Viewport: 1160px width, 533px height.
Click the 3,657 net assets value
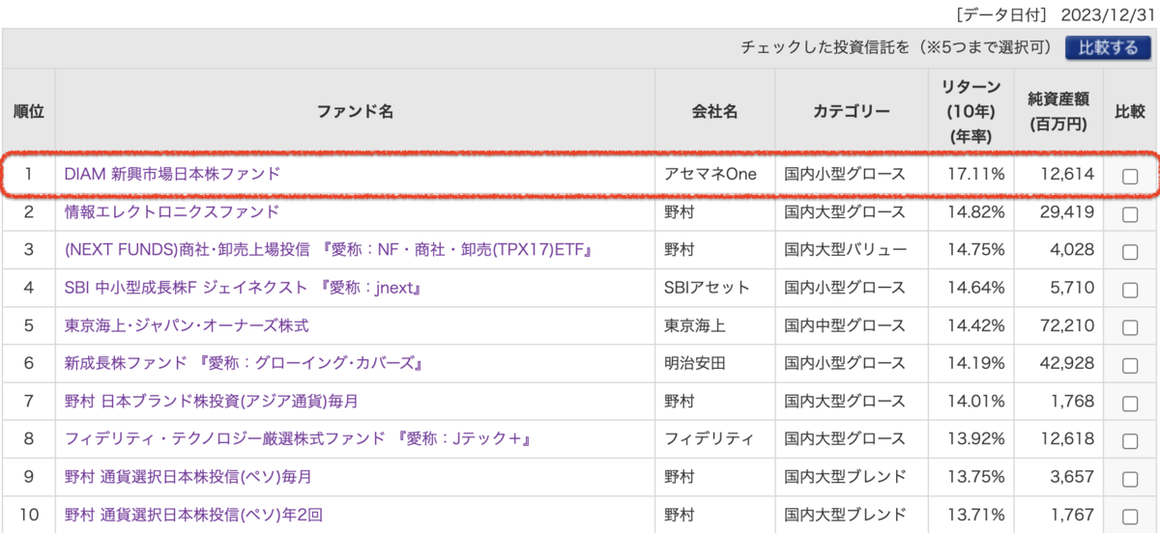click(1073, 475)
